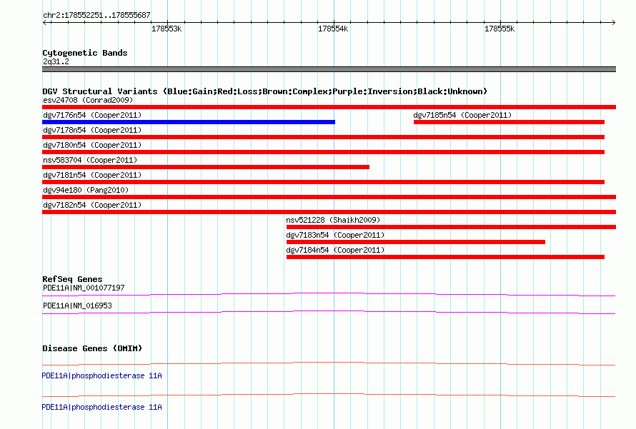The image size is (636, 429).
Task: Click the 178554k ruler tick mark
Action: click(334, 22)
